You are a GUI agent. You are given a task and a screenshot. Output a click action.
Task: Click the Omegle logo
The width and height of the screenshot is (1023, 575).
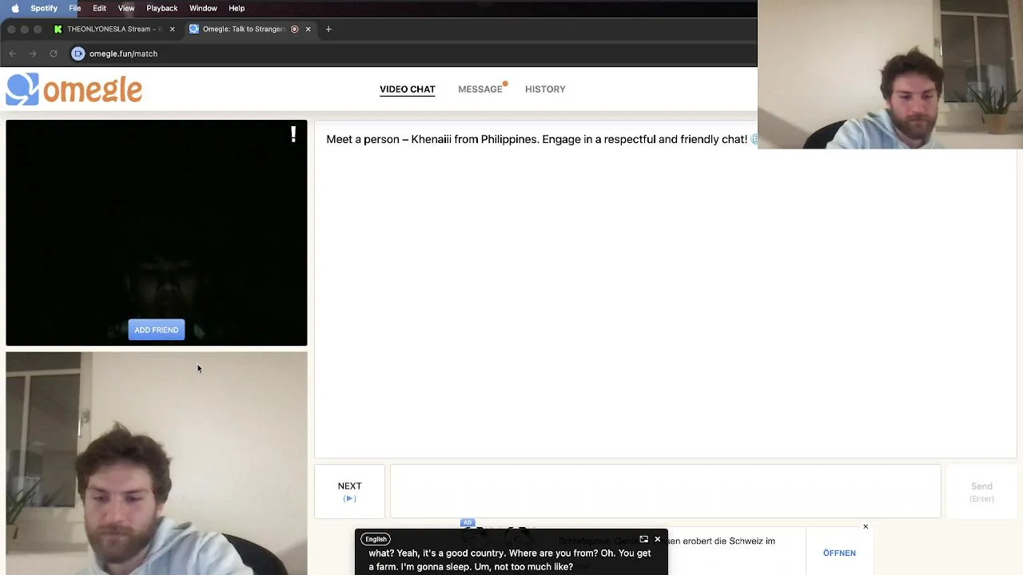pyautogui.click(x=74, y=89)
